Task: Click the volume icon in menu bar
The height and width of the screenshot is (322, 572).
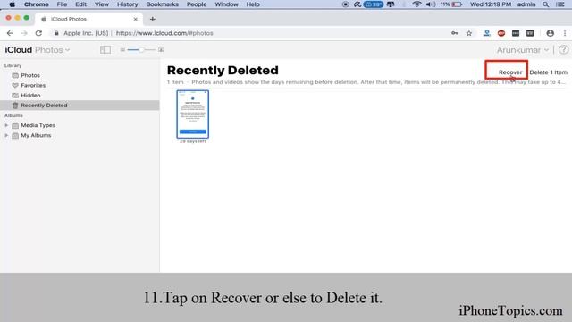Action: pyautogui.click(x=431, y=4)
